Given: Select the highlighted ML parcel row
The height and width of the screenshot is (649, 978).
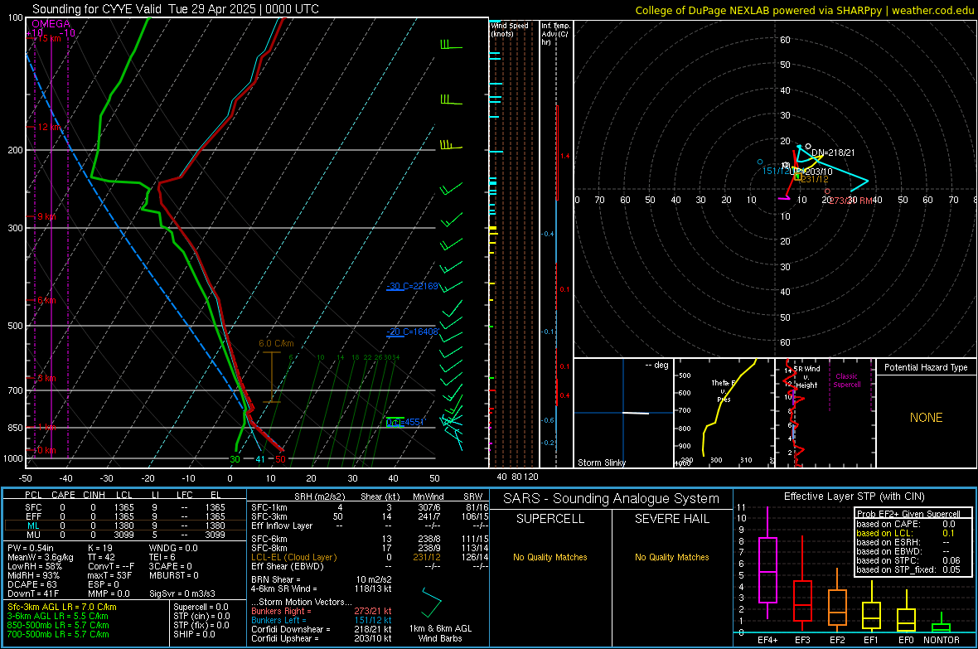Looking at the screenshot, I should click(x=125, y=525).
